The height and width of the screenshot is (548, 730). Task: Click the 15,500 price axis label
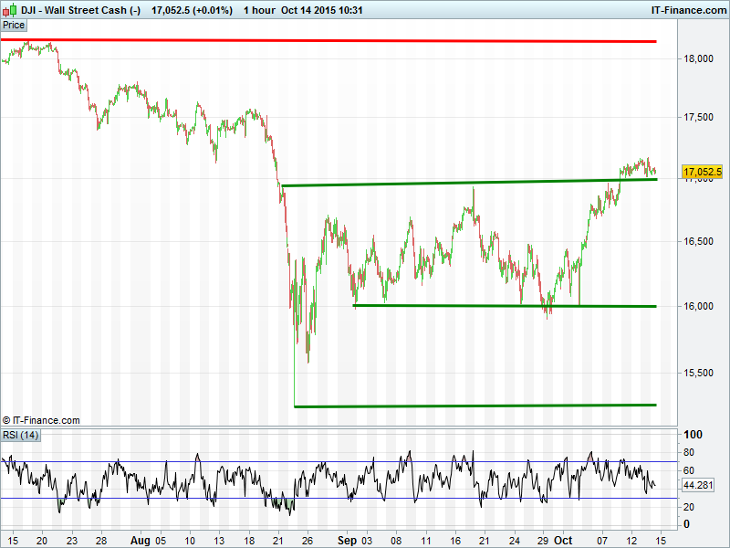(701, 373)
